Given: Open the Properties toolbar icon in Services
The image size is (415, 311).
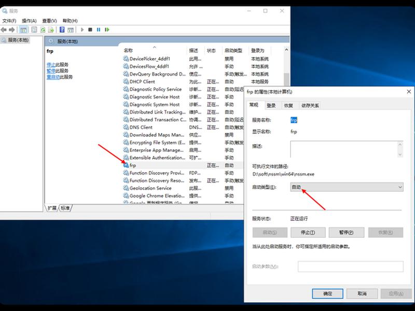Looking at the screenshot, I should pyautogui.click(x=34, y=30).
